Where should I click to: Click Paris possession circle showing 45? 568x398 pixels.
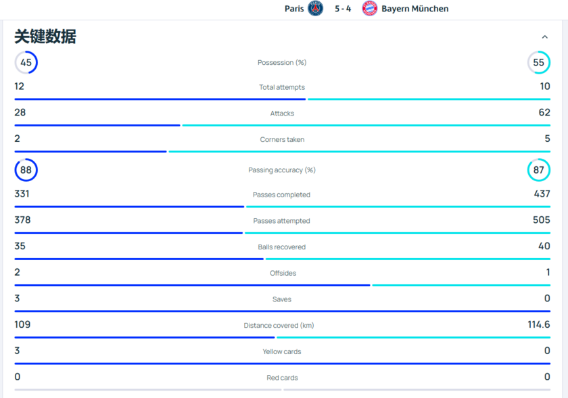point(26,62)
